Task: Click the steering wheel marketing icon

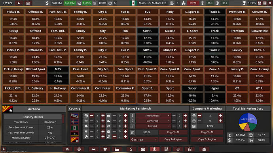Action: pos(86,116)
